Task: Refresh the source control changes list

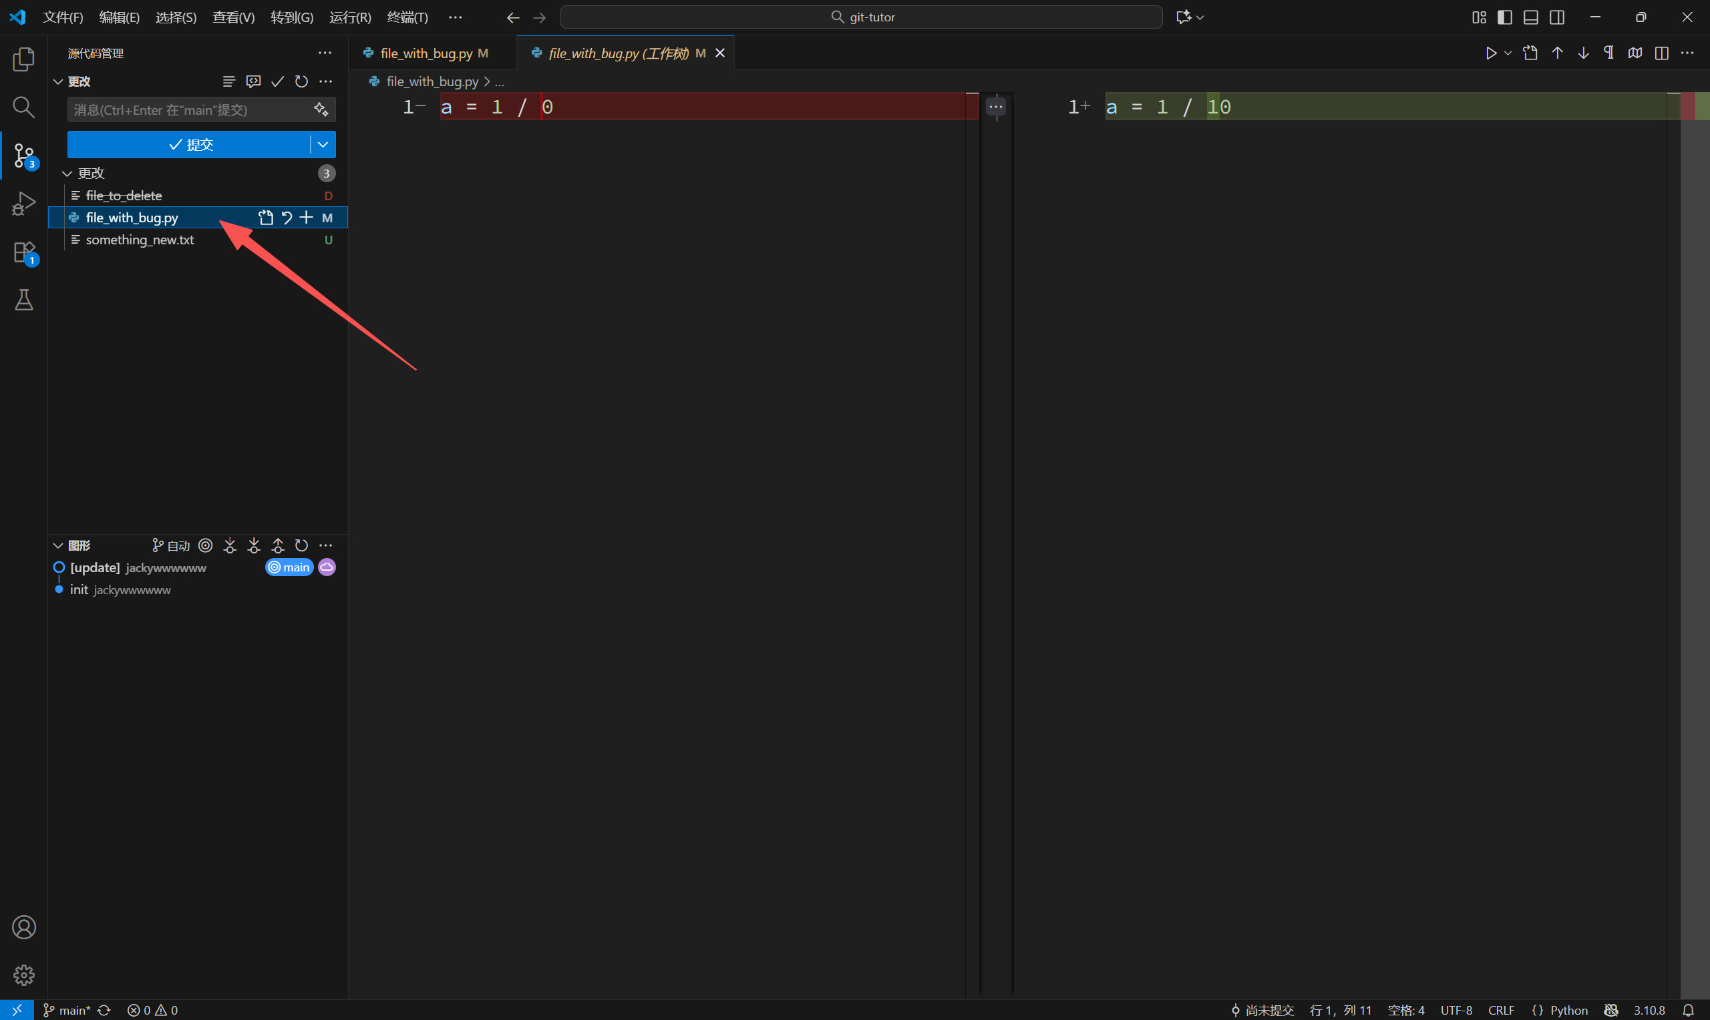Action: tap(301, 82)
